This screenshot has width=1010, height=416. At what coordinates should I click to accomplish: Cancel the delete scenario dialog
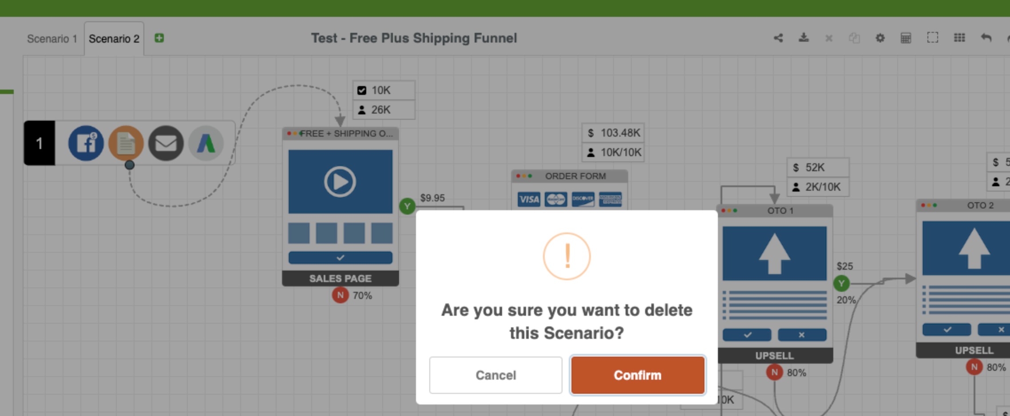495,375
